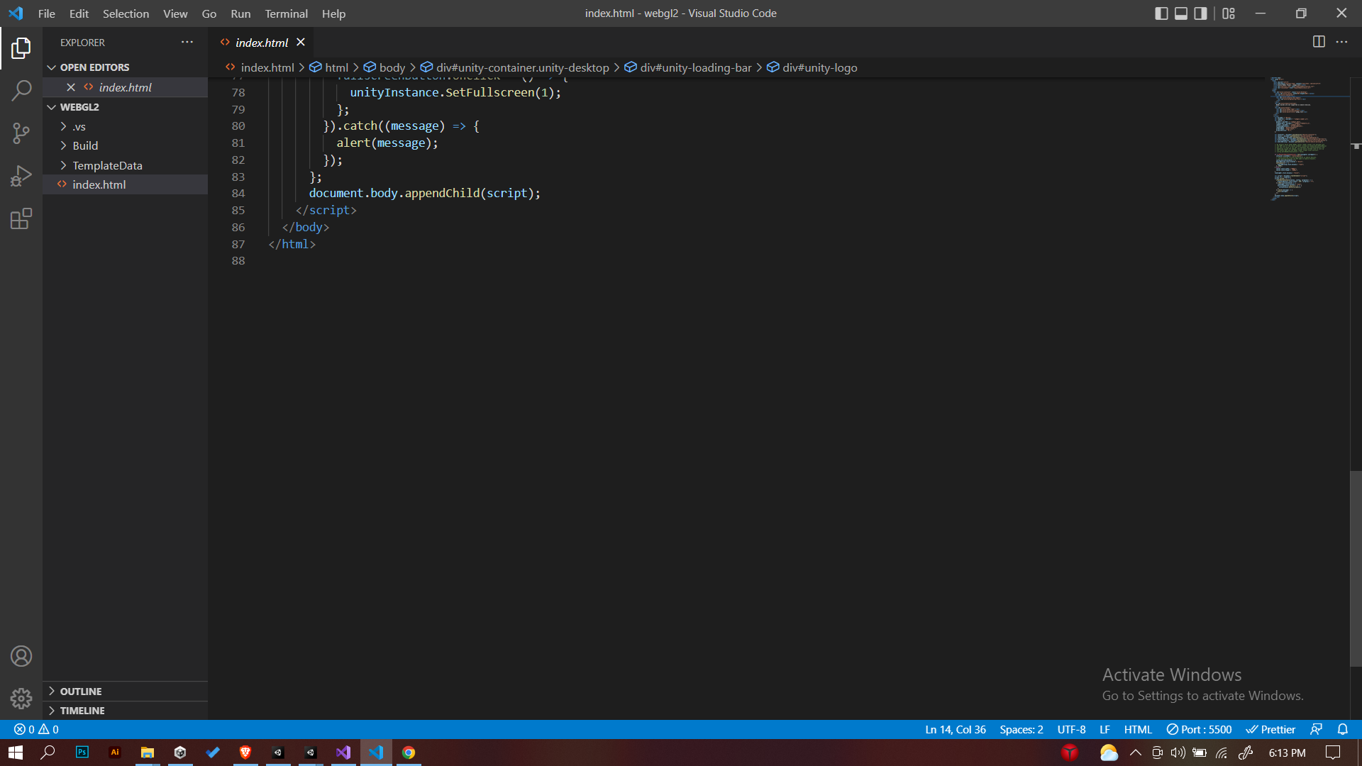Open the Accounts icon
This screenshot has width=1362, height=766.
(21, 656)
